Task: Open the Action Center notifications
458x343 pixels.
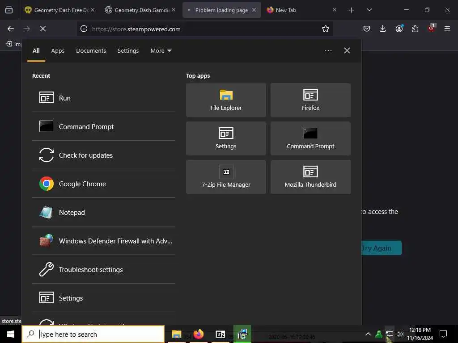Action: point(443,334)
